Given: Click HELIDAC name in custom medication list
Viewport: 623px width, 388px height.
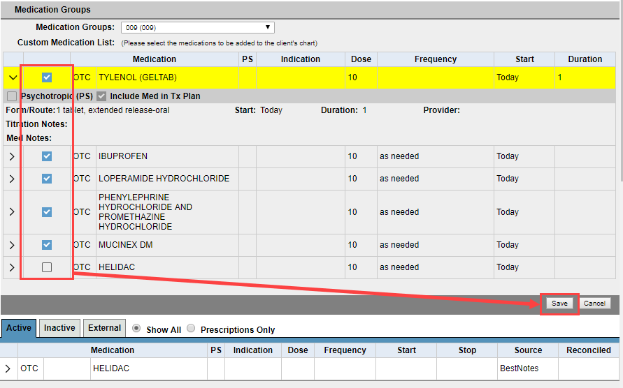Looking at the screenshot, I should point(117,267).
